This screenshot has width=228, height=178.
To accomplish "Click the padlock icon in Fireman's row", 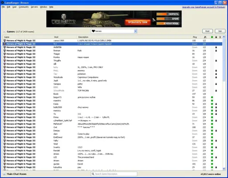I will (x=216, y=51).
